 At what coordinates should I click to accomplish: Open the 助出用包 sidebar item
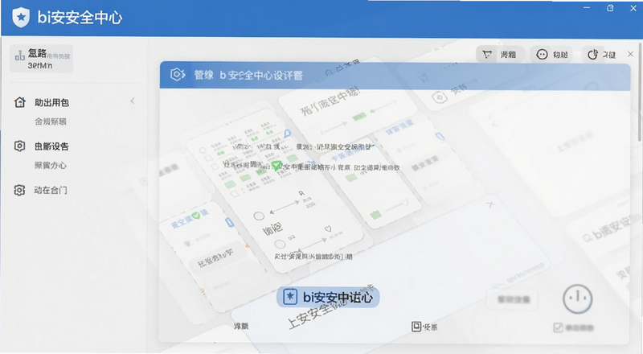51,103
